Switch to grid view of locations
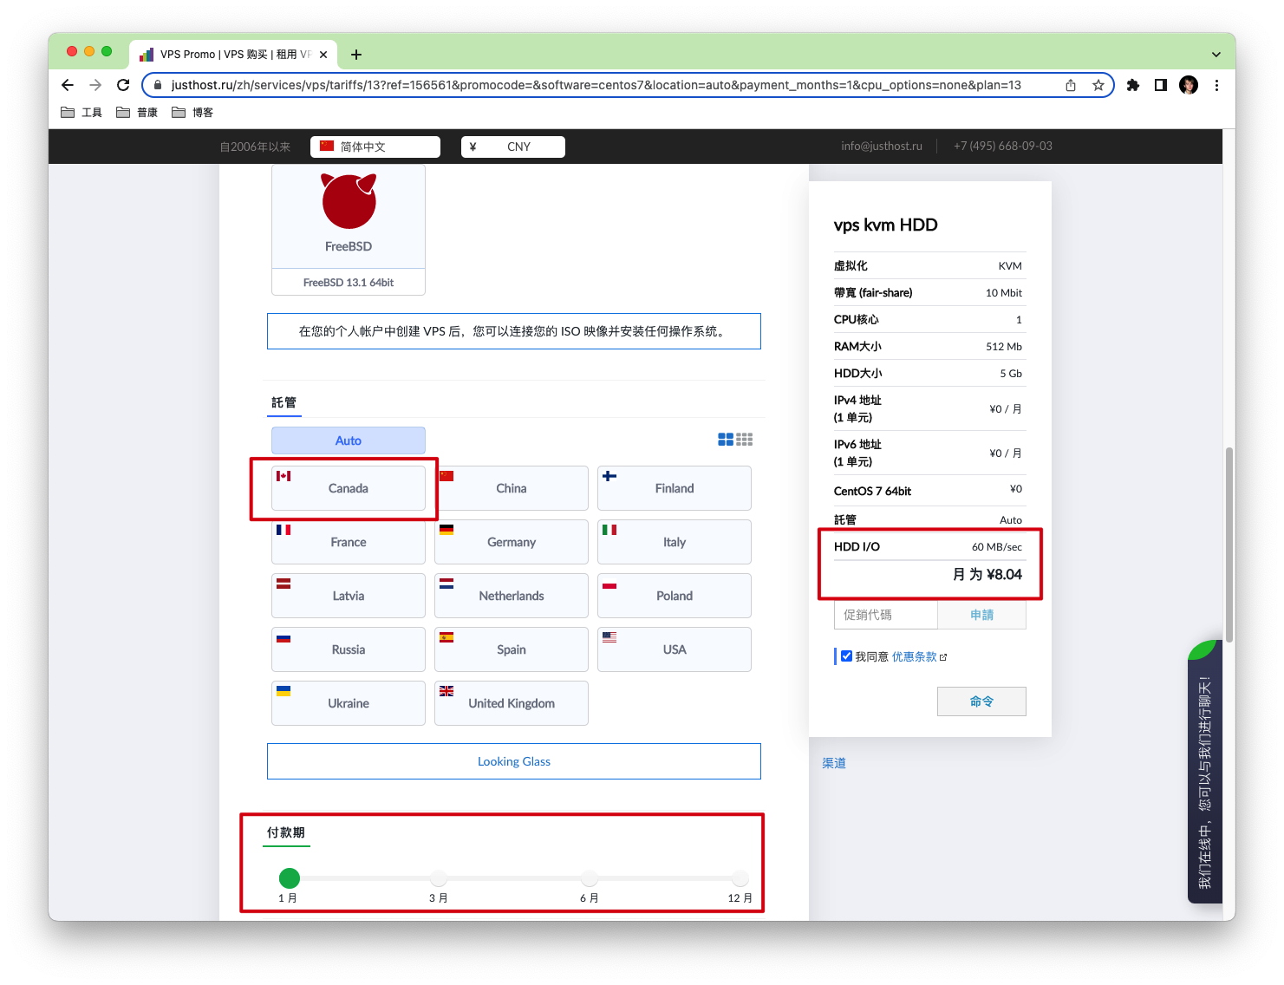 pyautogui.click(x=726, y=439)
